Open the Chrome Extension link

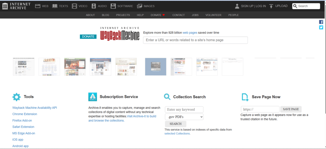click(25, 114)
